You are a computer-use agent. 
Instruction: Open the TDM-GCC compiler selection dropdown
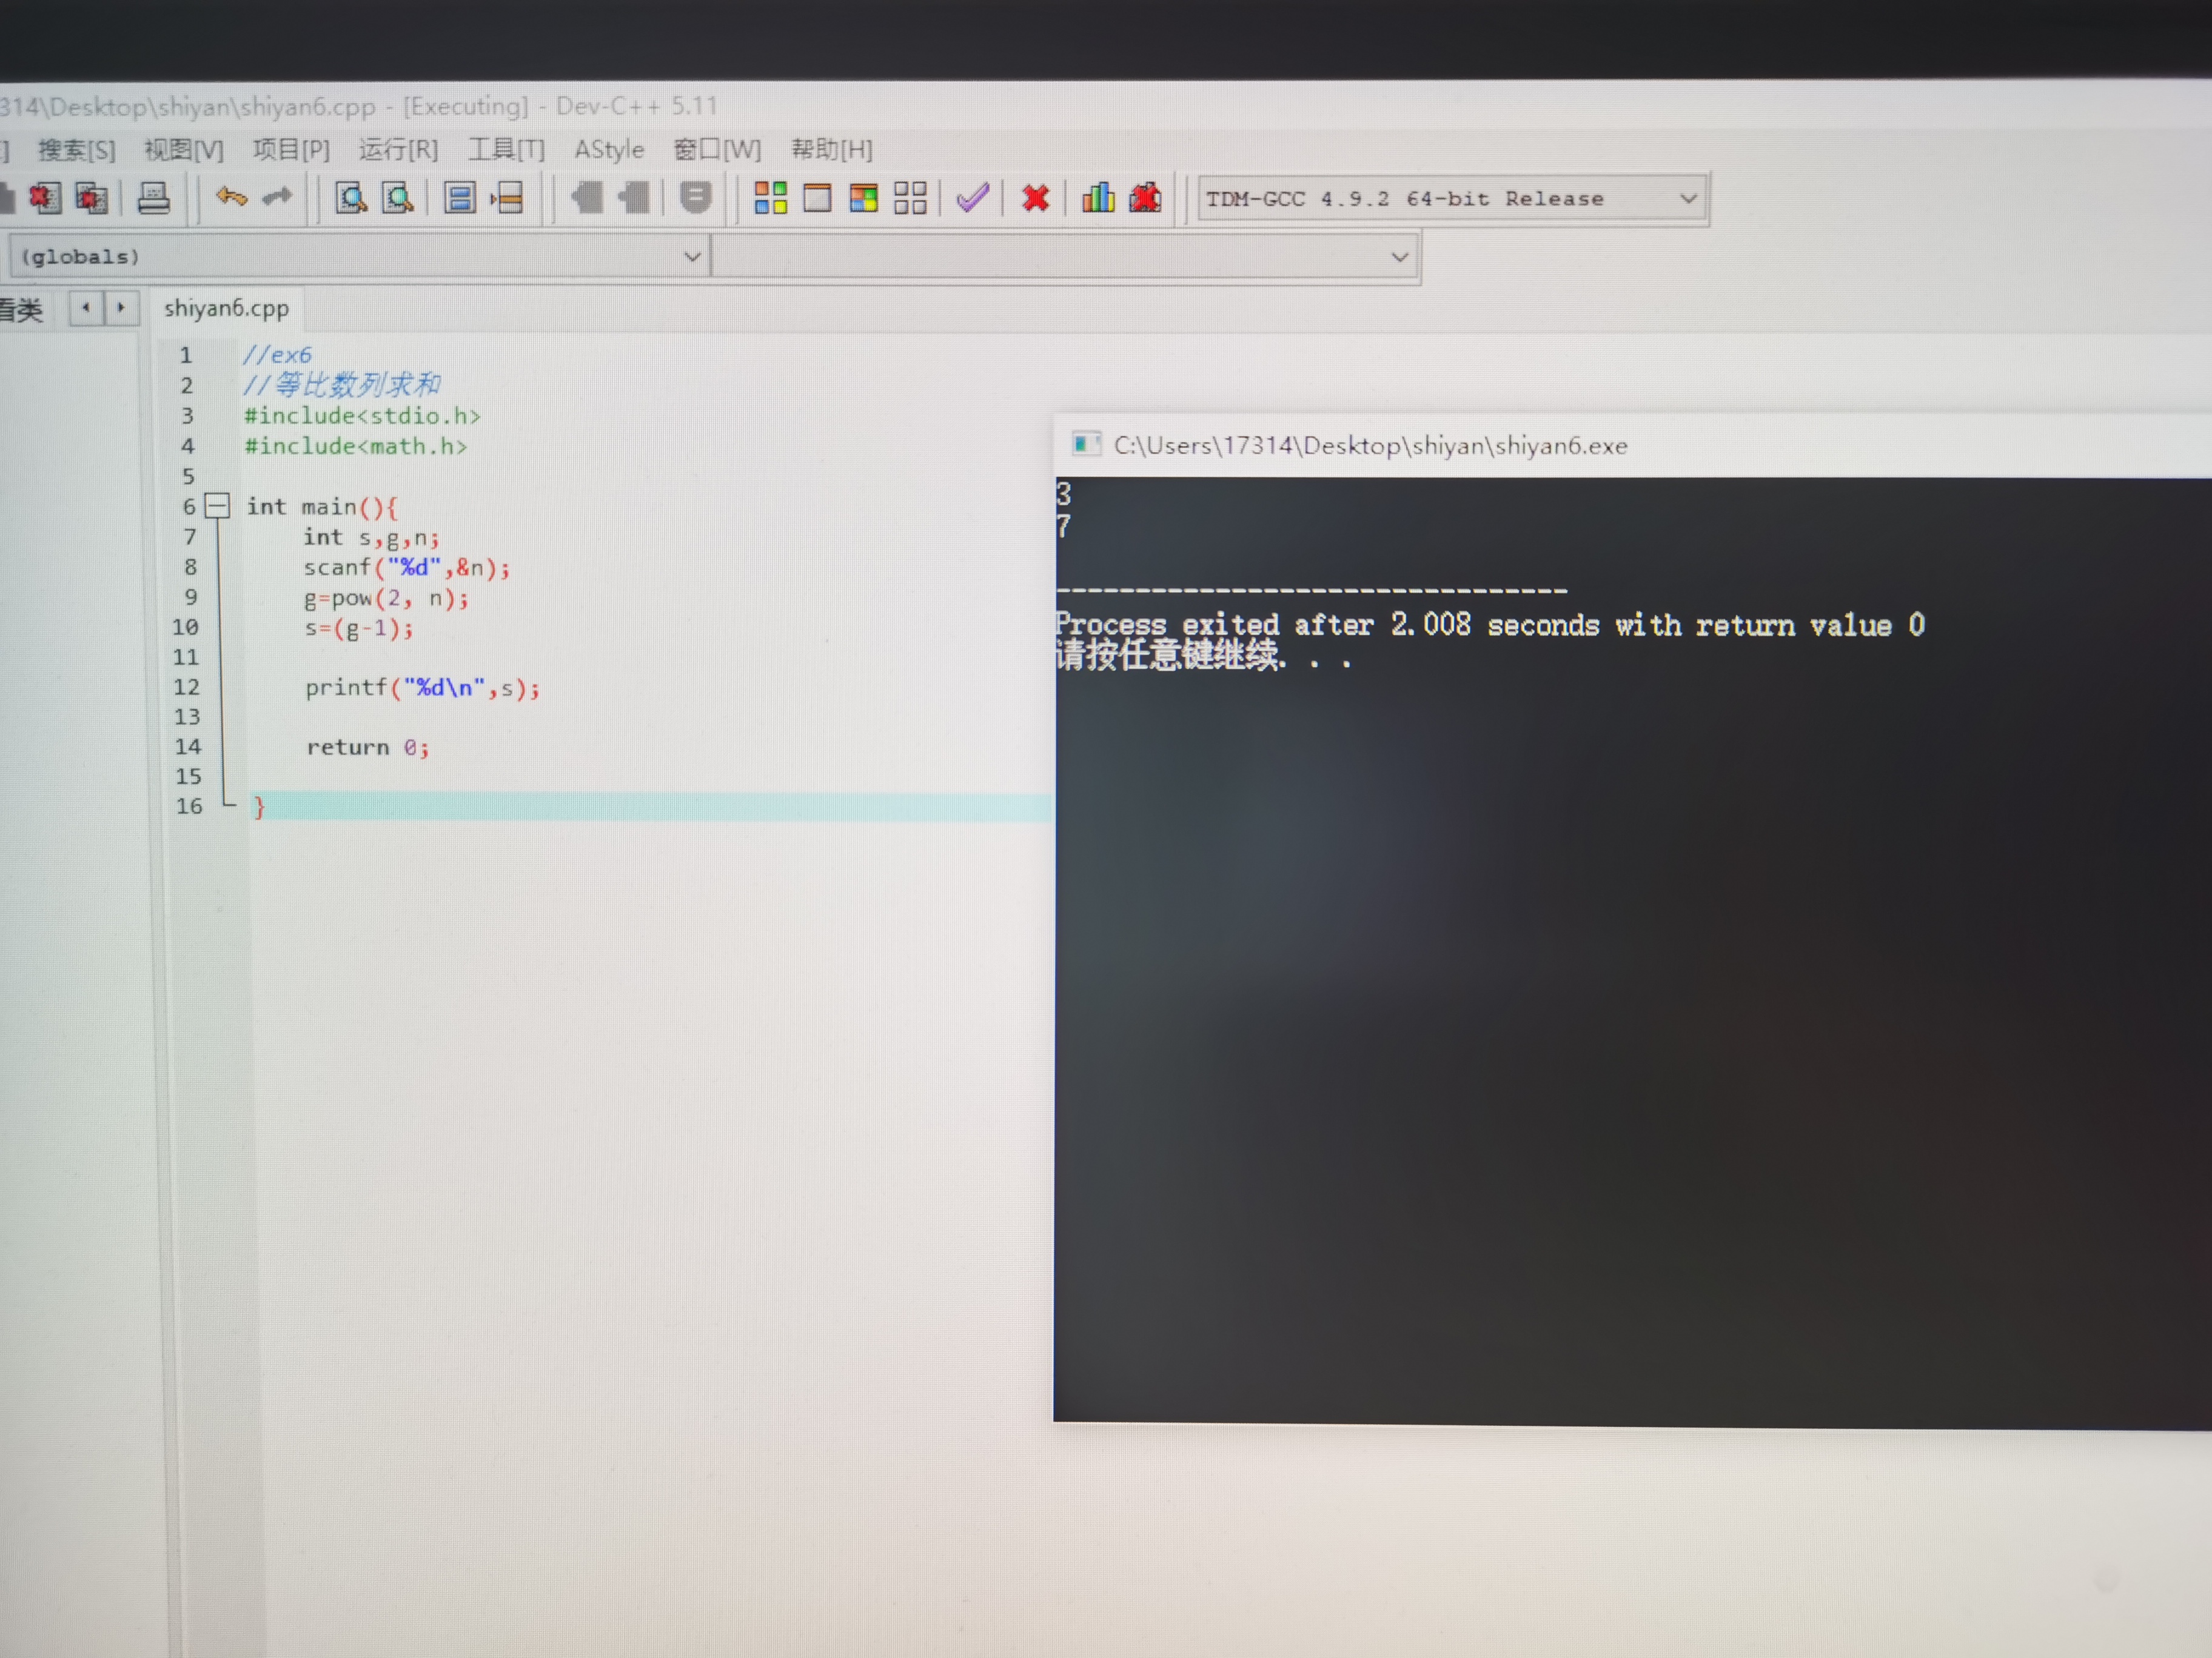pyautogui.click(x=1687, y=199)
